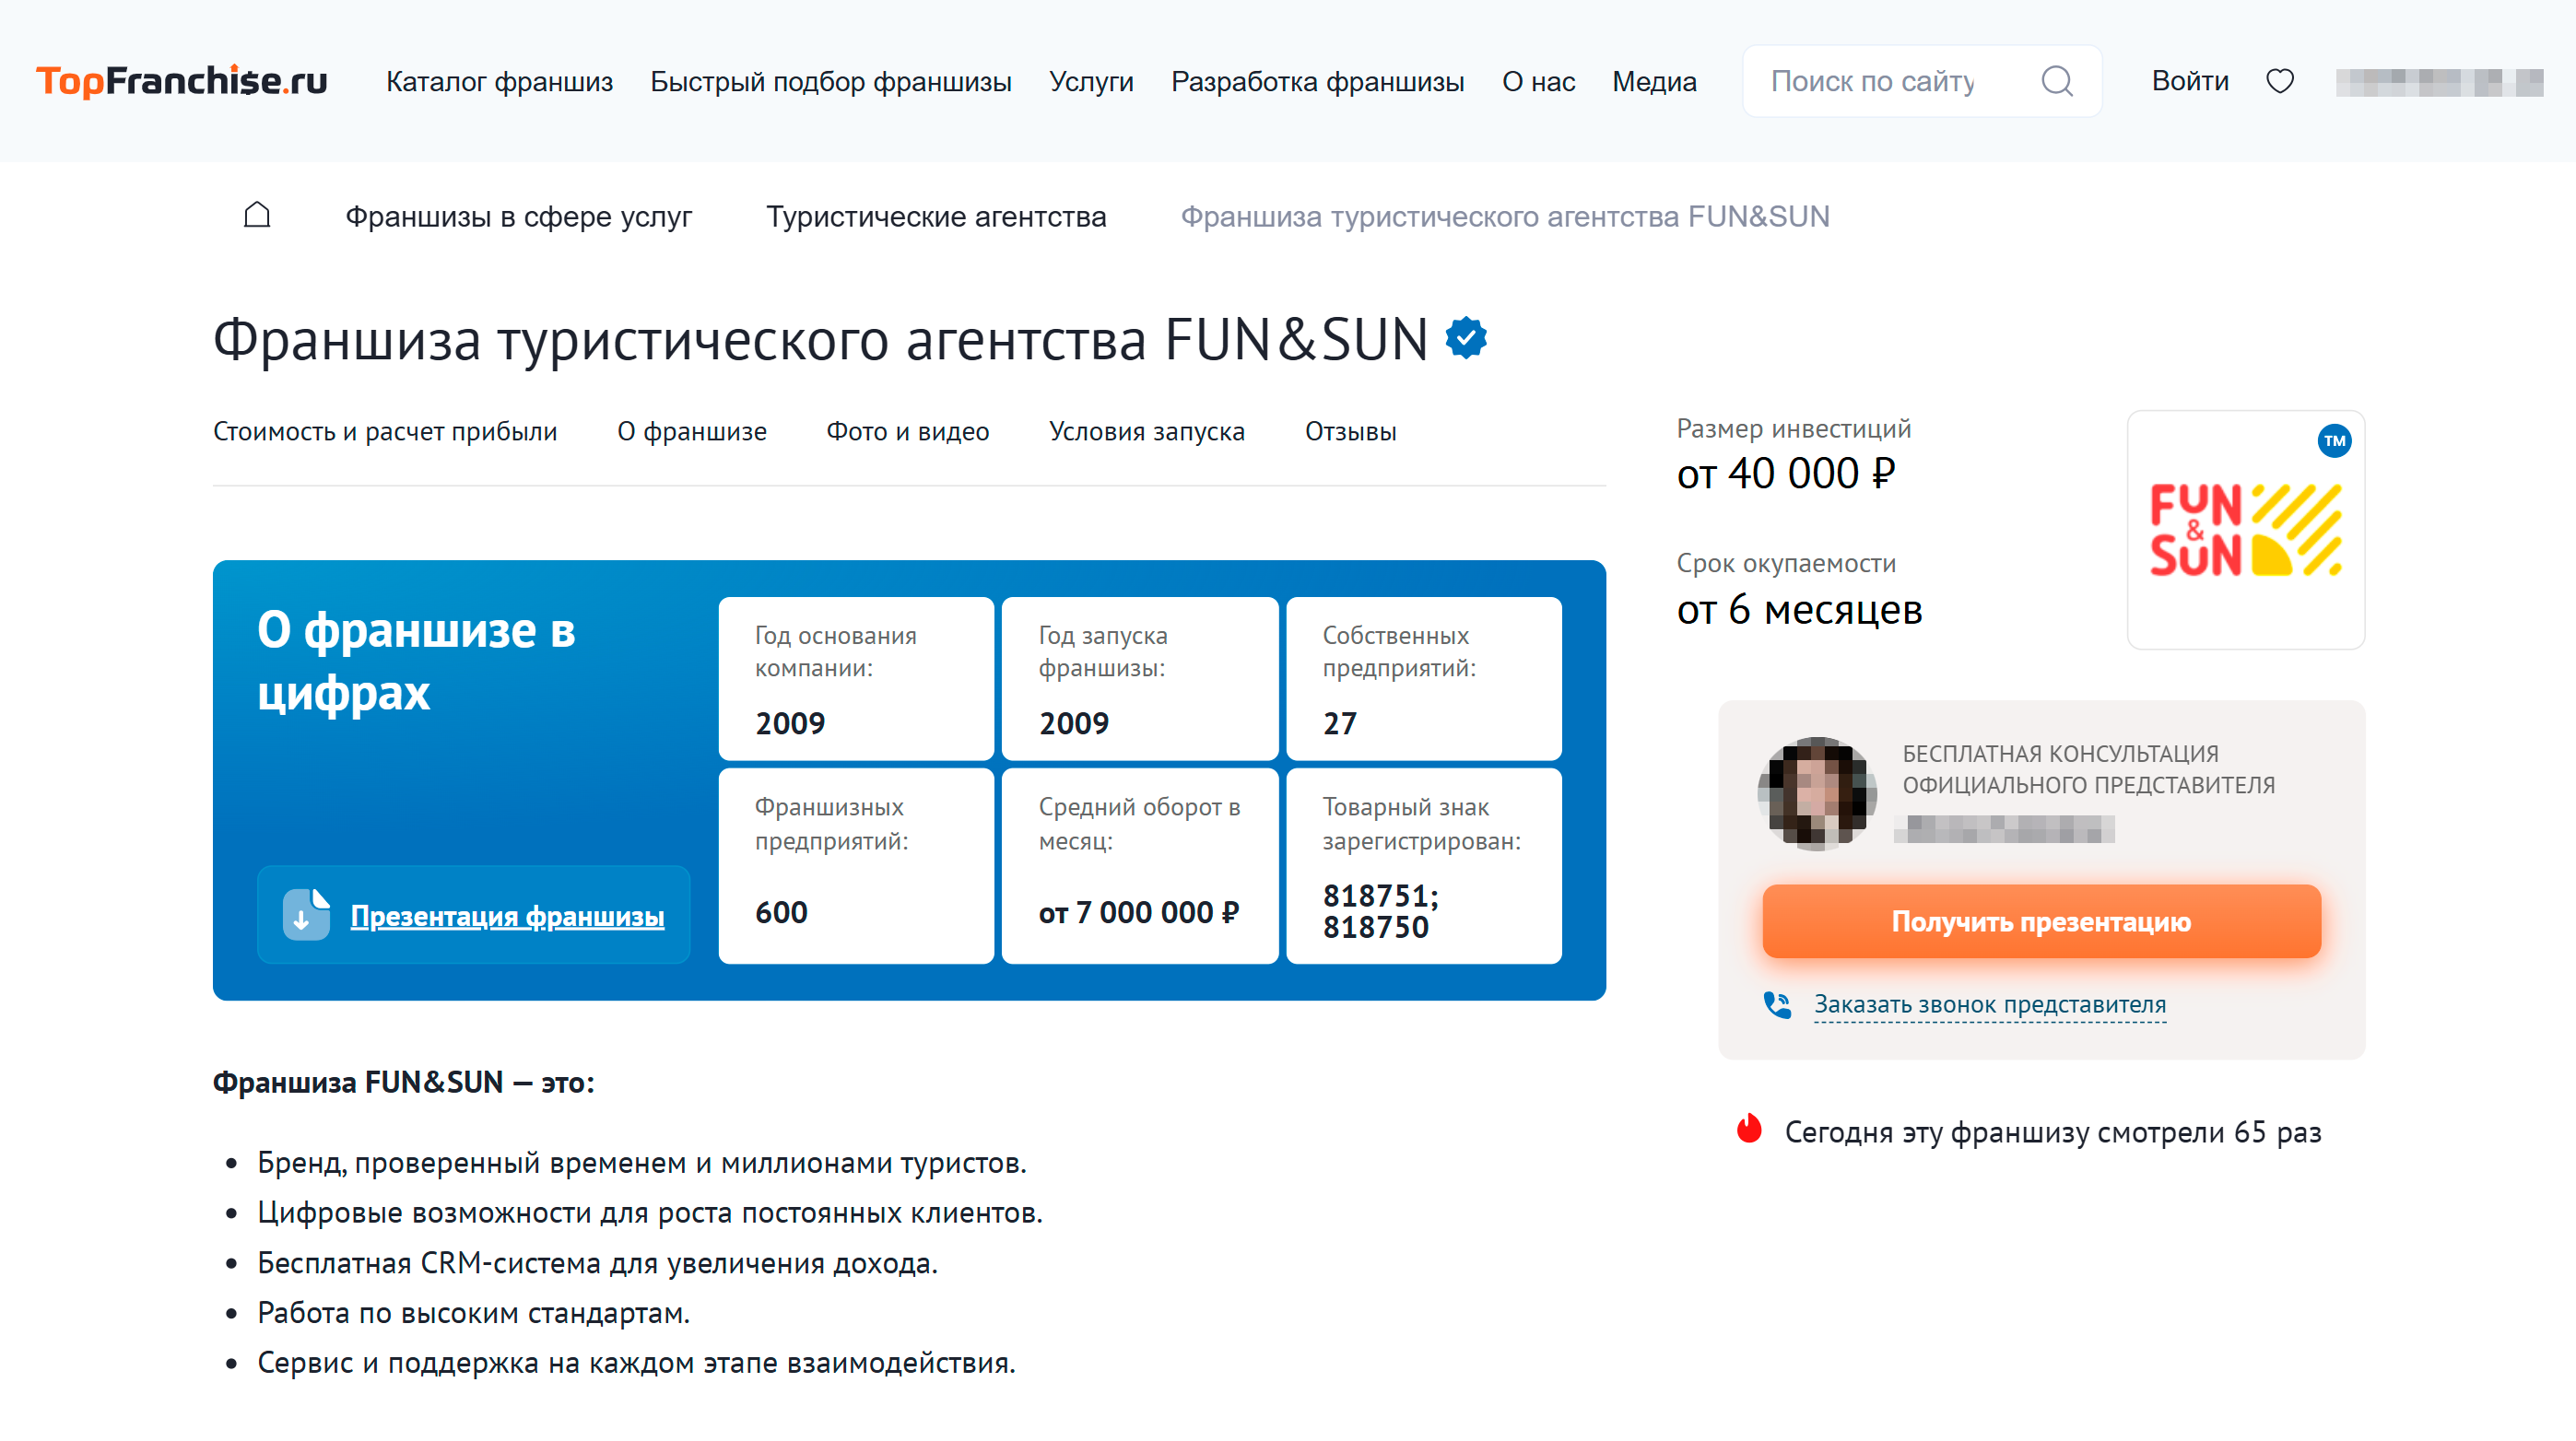Image resolution: width=2576 pixels, height=1441 pixels.
Task: Switch to the Условия запуска tab
Action: 1146,431
